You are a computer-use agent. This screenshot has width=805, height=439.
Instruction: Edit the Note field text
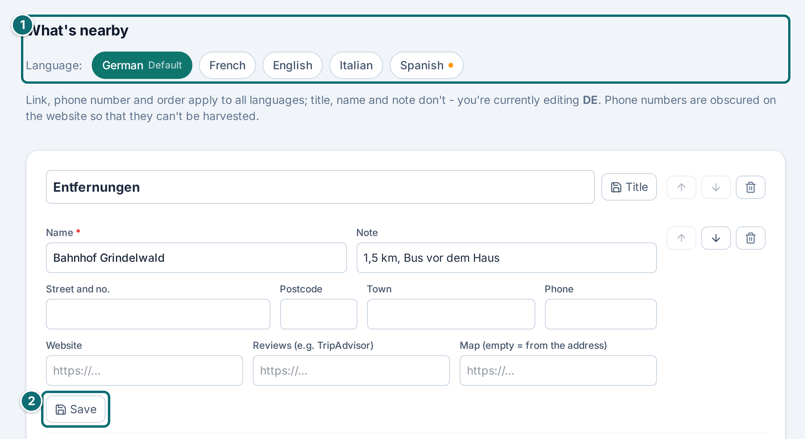click(506, 258)
